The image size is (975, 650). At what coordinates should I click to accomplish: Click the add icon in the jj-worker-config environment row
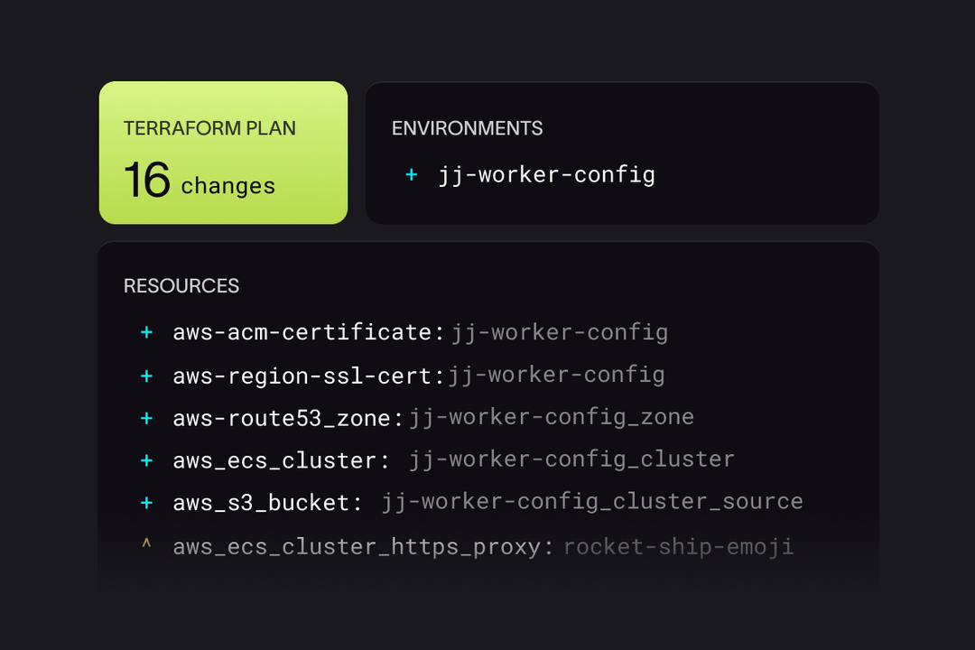click(x=412, y=174)
